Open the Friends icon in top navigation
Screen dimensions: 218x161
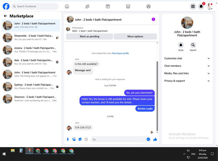(x=87, y=7)
